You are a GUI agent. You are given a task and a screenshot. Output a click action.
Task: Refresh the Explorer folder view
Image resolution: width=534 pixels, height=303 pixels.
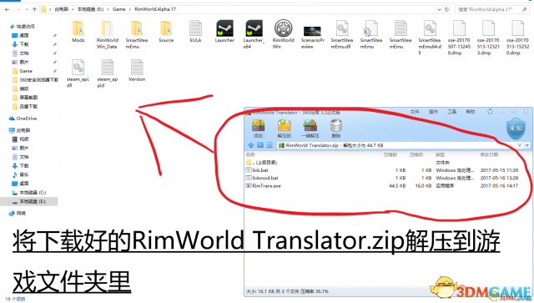447,9
